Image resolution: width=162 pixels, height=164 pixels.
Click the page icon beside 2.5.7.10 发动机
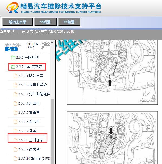[x=15, y=158]
